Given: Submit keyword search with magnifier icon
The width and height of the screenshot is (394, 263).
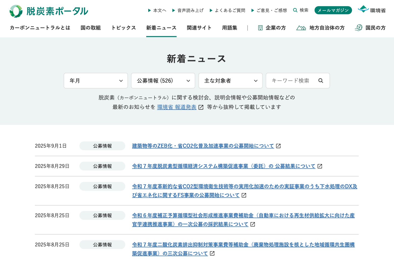Looking at the screenshot, I should pyautogui.click(x=321, y=81).
